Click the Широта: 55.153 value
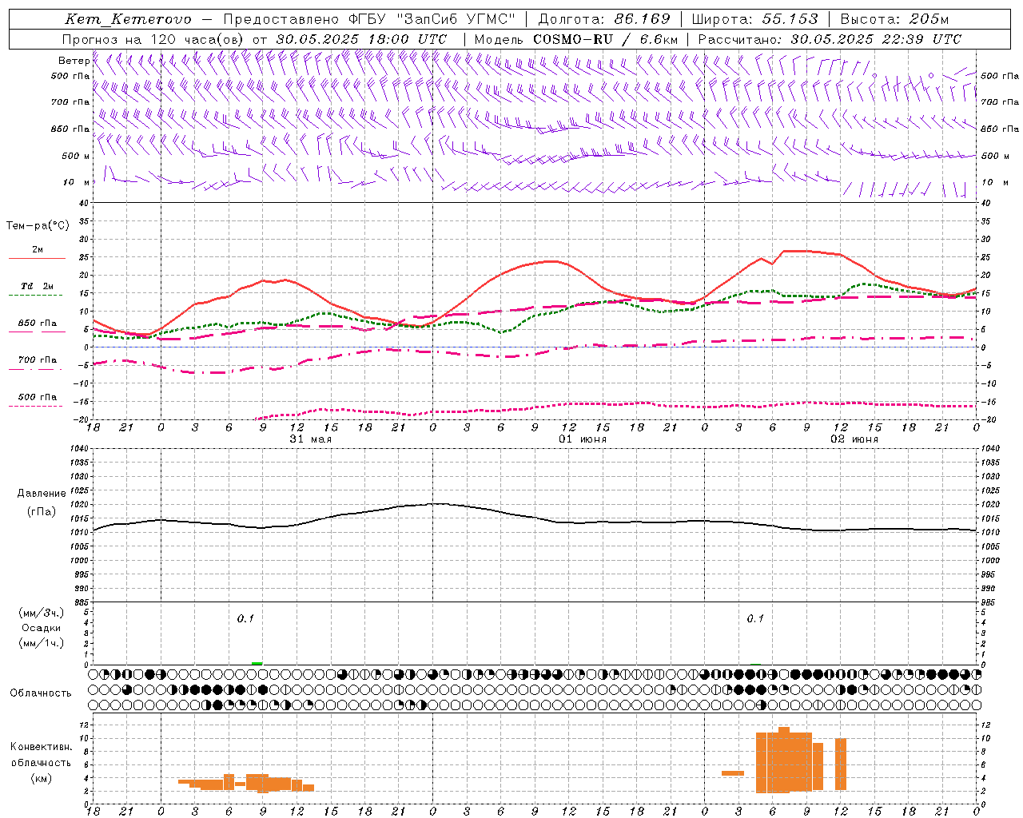Image resolution: width=1023 pixels, height=818 pixels. click(x=754, y=19)
